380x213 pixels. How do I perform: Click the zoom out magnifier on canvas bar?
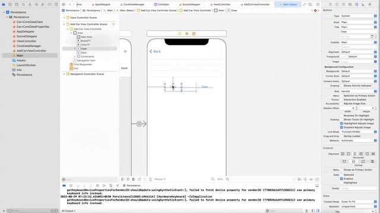[213, 179]
